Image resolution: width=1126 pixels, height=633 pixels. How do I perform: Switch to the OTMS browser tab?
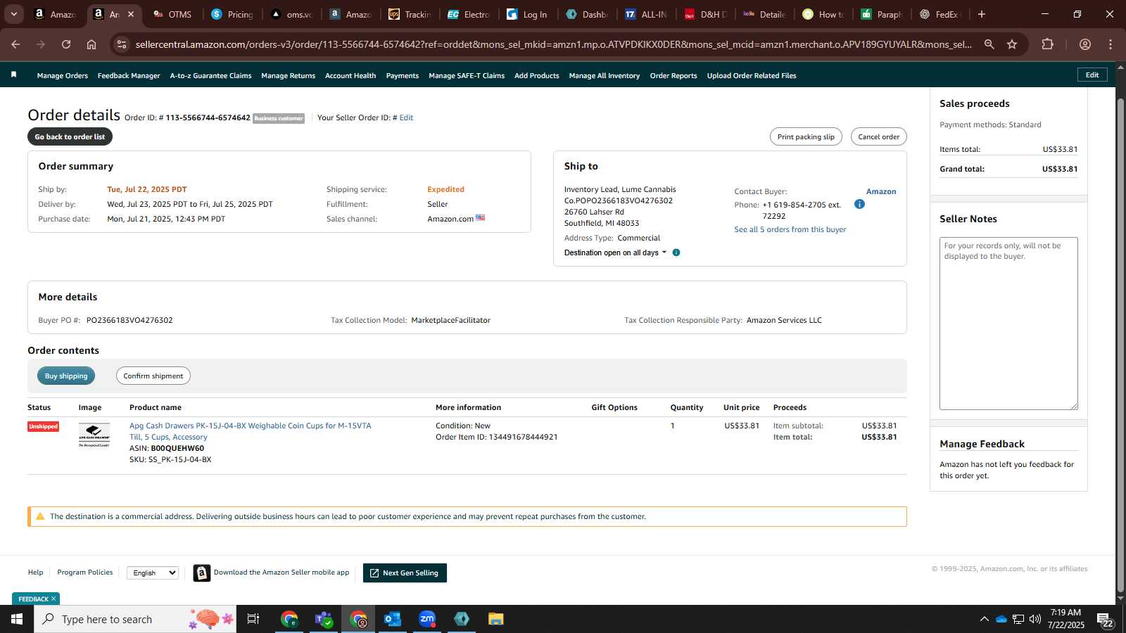point(173,14)
